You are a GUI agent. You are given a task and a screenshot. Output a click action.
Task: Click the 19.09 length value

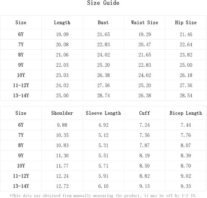pos(62,34)
